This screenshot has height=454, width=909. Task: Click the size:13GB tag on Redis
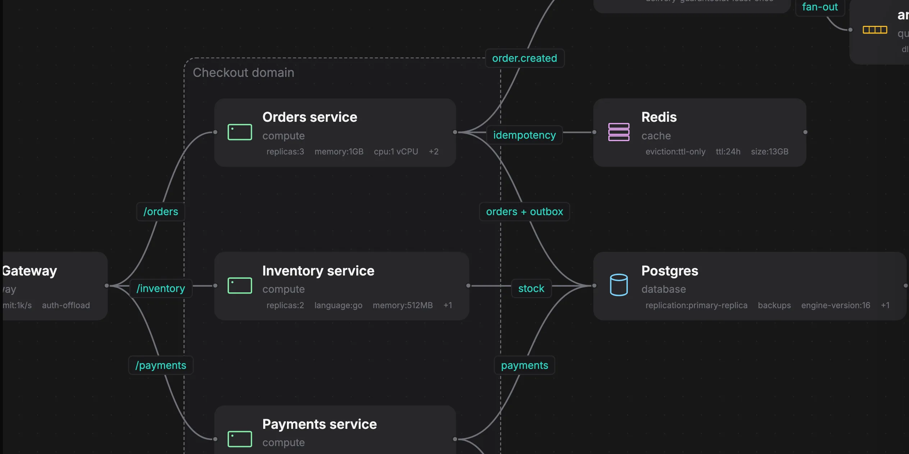[x=769, y=152]
